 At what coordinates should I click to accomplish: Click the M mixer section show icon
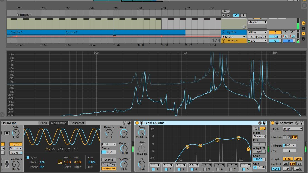point(303,34)
